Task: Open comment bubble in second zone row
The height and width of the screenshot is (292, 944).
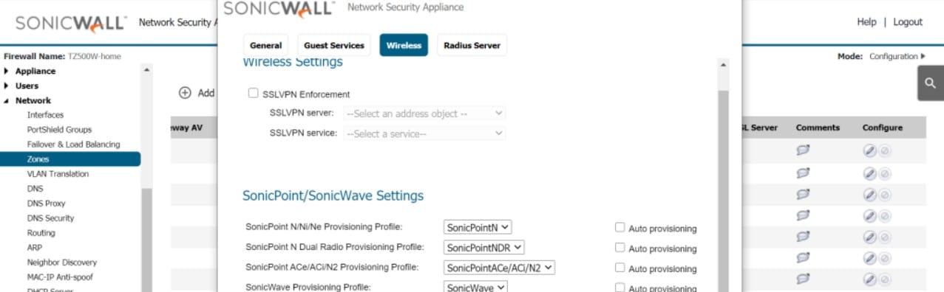Action: [803, 173]
